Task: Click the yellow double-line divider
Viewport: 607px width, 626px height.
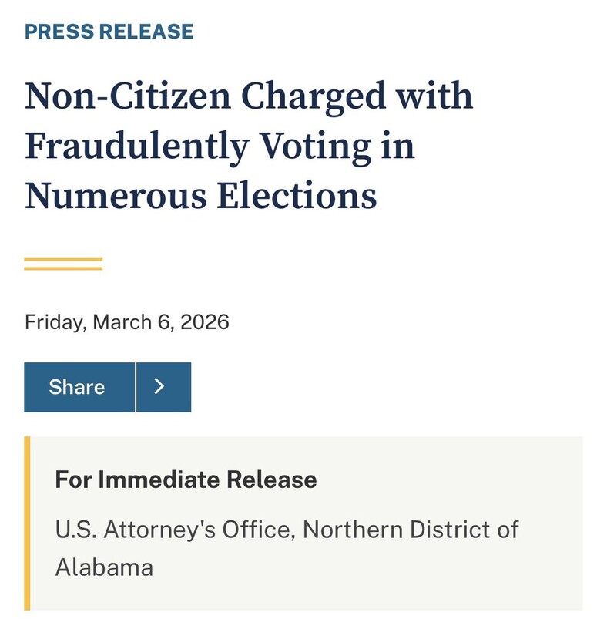Action: 63,264
